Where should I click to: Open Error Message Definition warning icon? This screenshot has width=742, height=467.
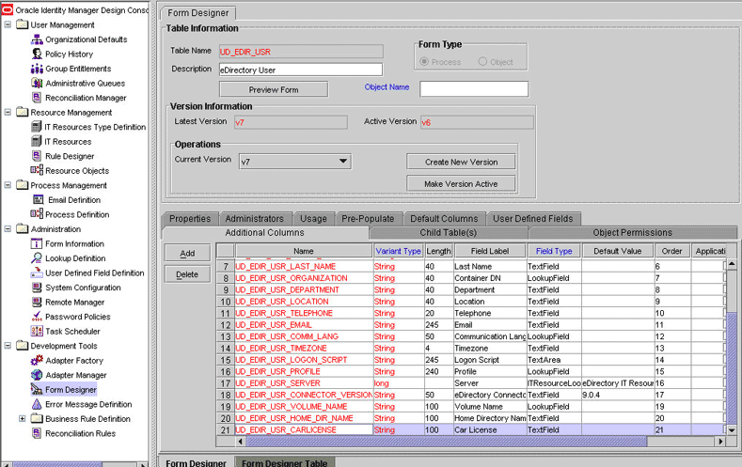click(x=37, y=404)
